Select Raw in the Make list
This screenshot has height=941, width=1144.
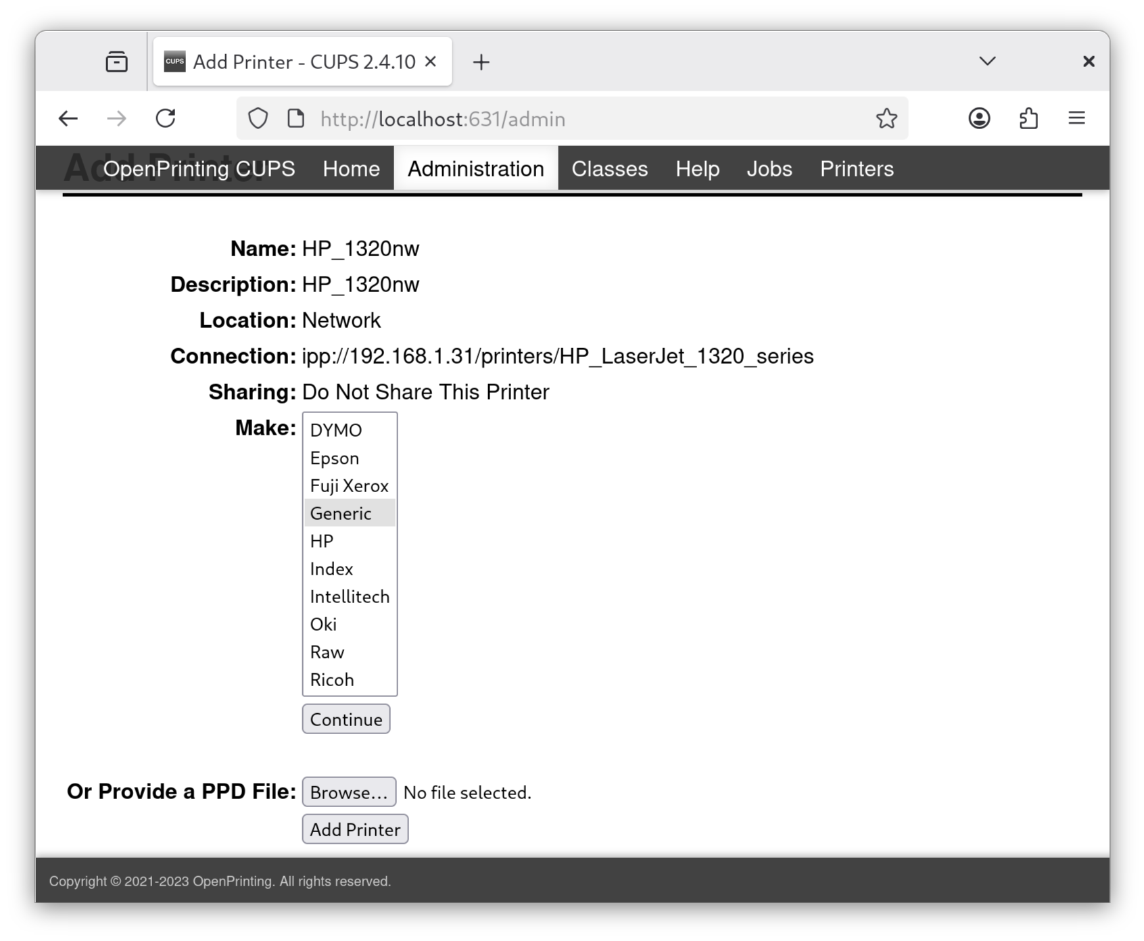tap(327, 652)
